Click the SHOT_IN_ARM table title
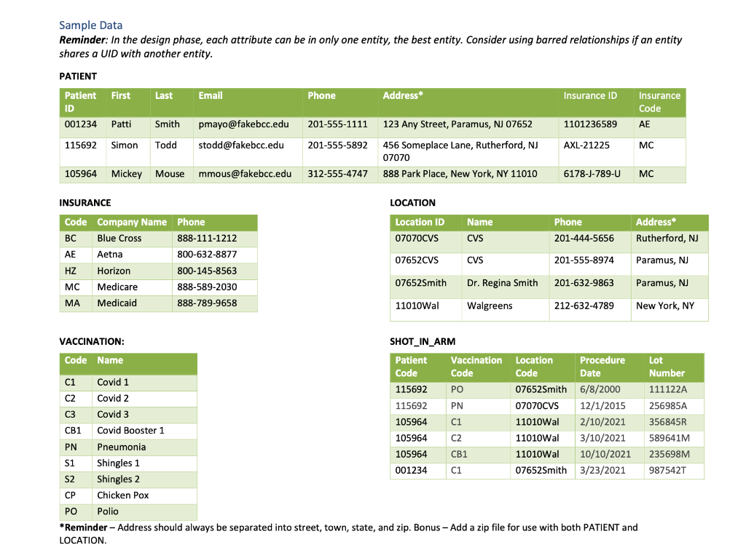746x558 pixels. 419,340
